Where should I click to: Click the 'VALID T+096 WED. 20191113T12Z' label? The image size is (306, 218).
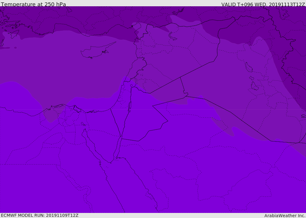click(x=263, y=4)
